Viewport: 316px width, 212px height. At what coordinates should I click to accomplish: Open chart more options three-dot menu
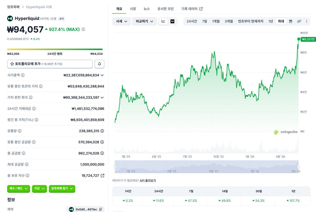click(x=307, y=21)
